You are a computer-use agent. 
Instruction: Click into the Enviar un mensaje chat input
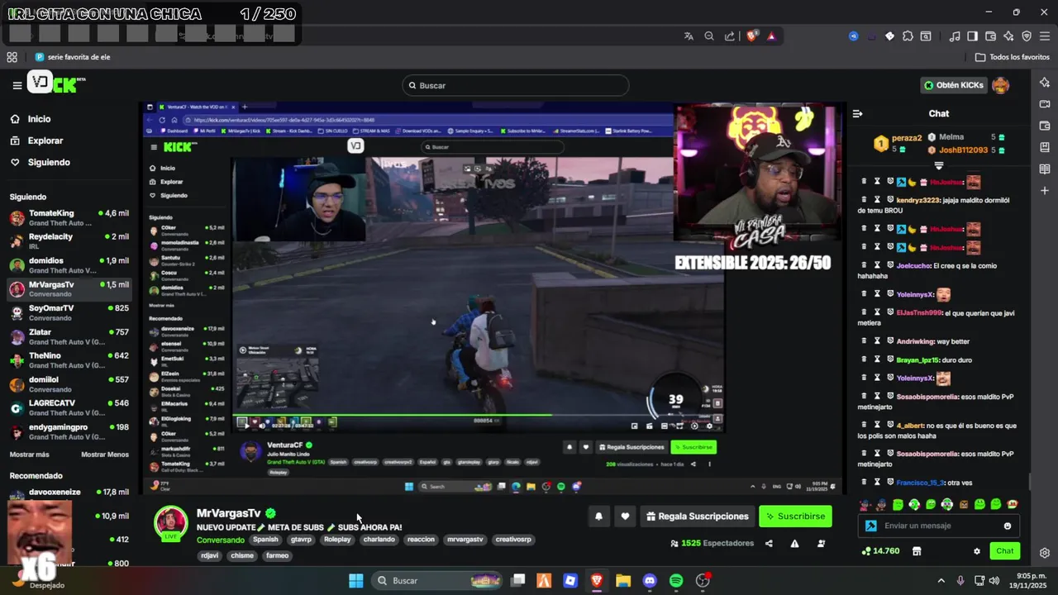[938, 526]
